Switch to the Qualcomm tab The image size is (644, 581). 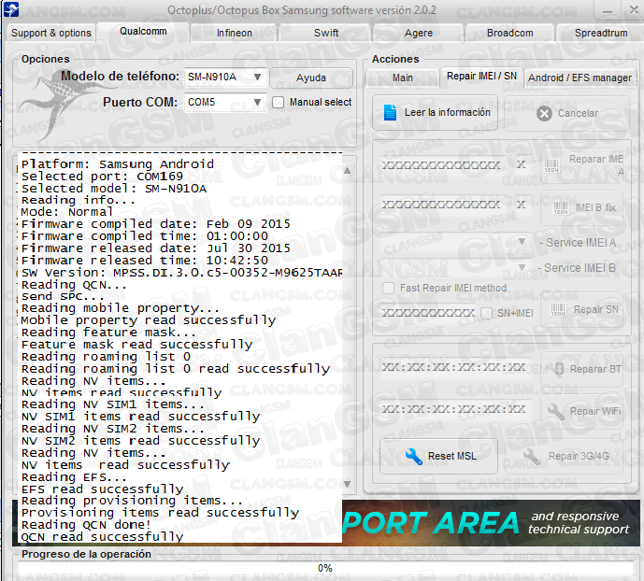(143, 31)
